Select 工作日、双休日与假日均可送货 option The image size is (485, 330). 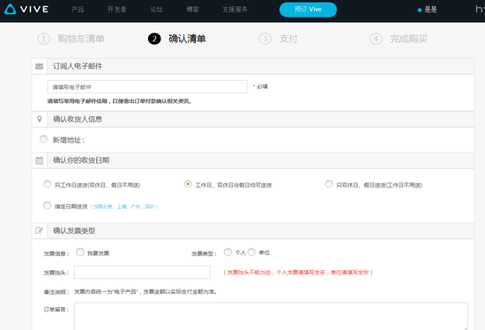188,184
